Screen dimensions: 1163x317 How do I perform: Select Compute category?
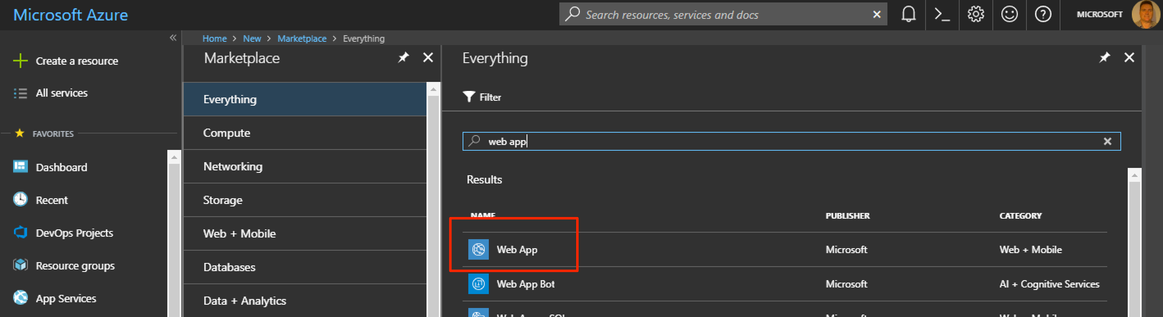click(x=305, y=133)
